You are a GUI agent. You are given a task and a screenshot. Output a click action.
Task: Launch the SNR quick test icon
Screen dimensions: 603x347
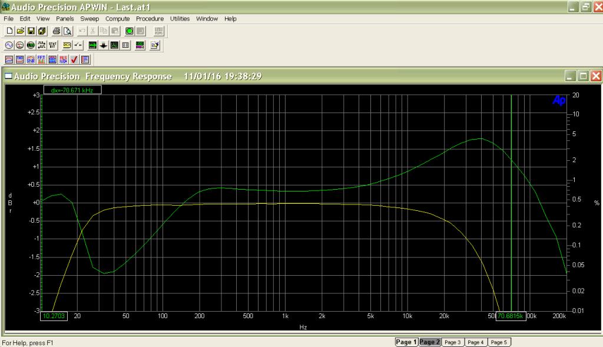pos(31,60)
